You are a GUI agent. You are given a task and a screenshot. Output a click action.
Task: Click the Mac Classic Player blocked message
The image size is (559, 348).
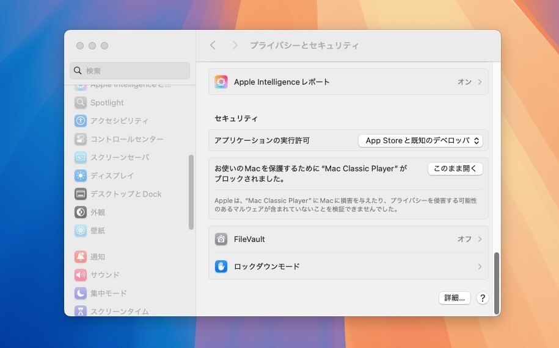pos(310,174)
